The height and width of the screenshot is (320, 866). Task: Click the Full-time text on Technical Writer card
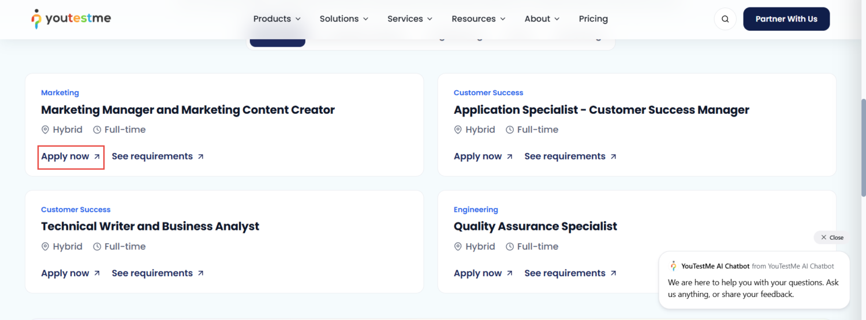[125, 247]
